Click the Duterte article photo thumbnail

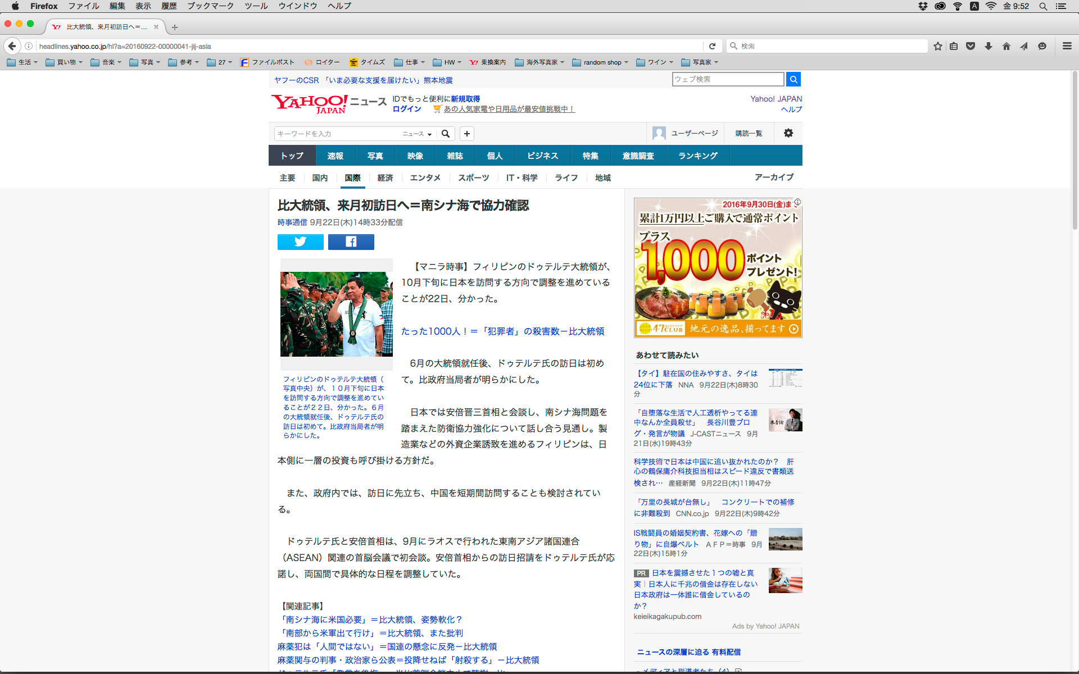(336, 314)
